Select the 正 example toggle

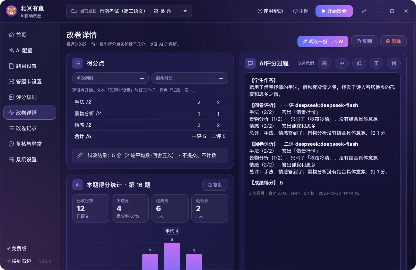click(x=376, y=63)
